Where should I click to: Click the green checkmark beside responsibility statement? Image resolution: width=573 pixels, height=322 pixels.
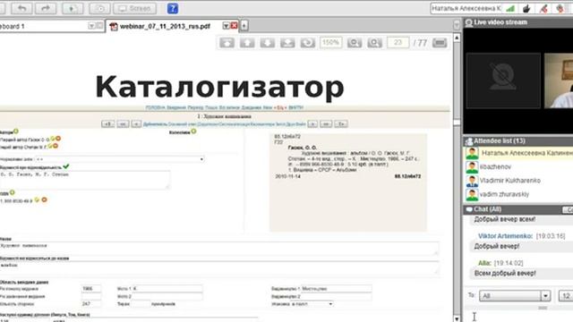click(x=65, y=166)
